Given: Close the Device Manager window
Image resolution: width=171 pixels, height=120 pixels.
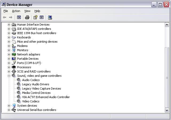Looking at the screenshot, I should [166, 5].
